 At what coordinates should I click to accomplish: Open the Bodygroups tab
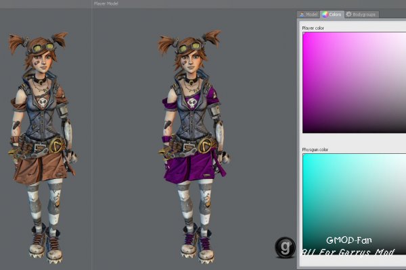tap(362, 14)
